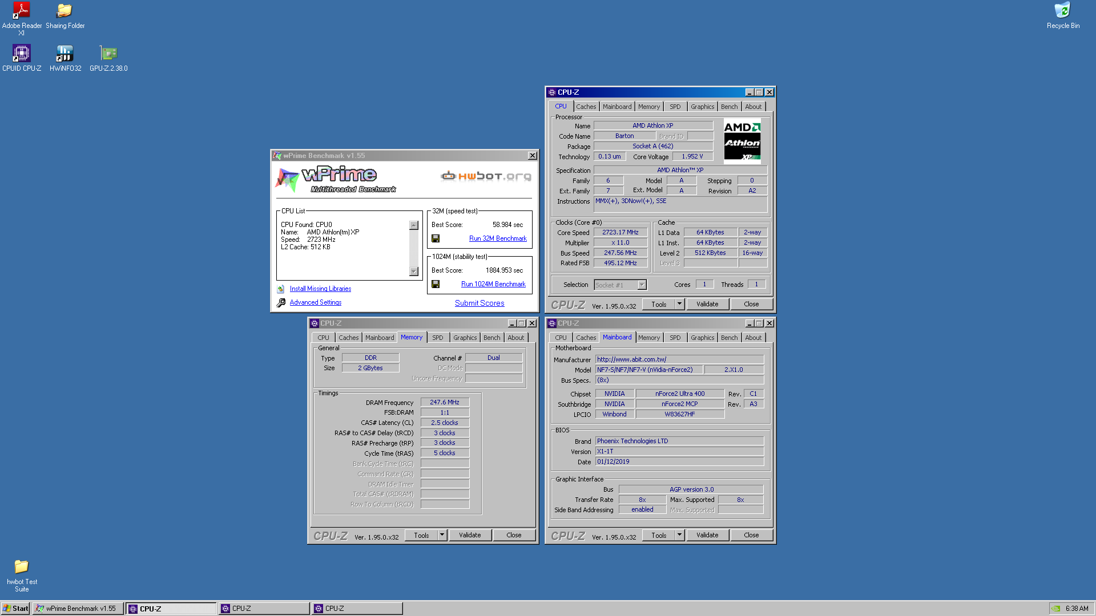Click Close button in Mainboard CPU-Z window

coord(751,535)
